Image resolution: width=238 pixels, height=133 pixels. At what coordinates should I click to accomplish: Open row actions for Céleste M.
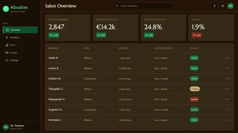(x=227, y=79)
